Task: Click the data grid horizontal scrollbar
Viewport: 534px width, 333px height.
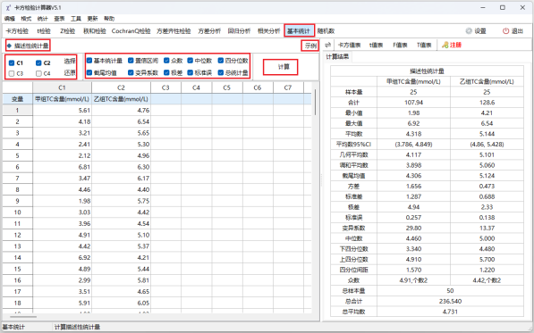Action: [23, 317]
